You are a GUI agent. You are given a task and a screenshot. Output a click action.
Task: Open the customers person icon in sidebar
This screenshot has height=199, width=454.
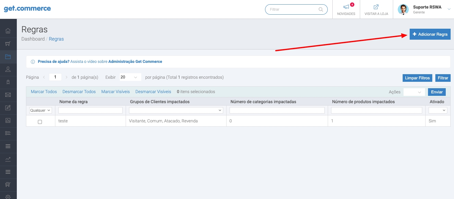click(x=8, y=70)
